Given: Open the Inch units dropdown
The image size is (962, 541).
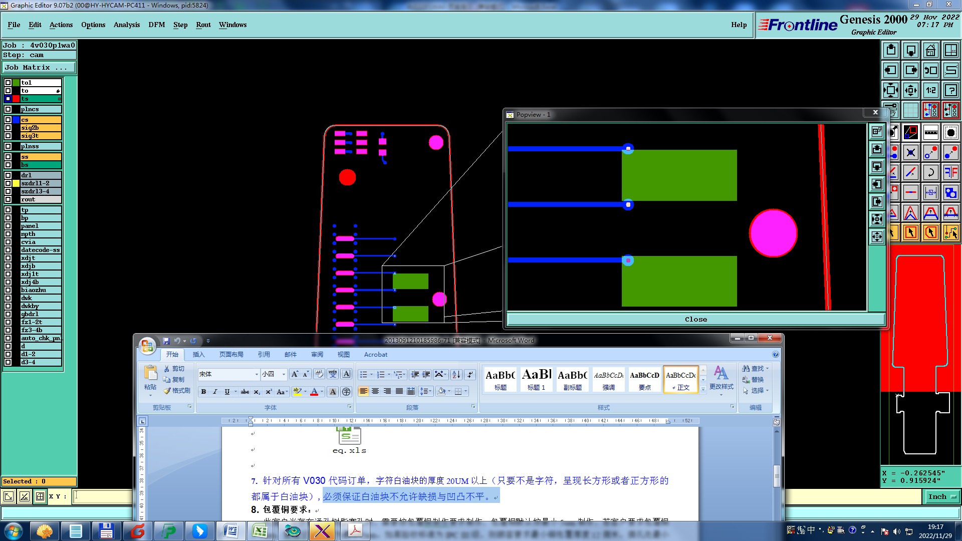Looking at the screenshot, I should [942, 496].
